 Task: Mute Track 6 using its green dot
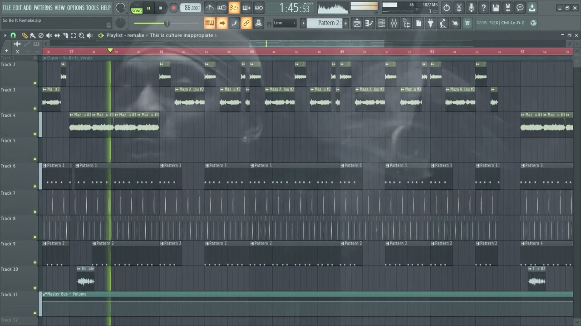tap(35, 187)
